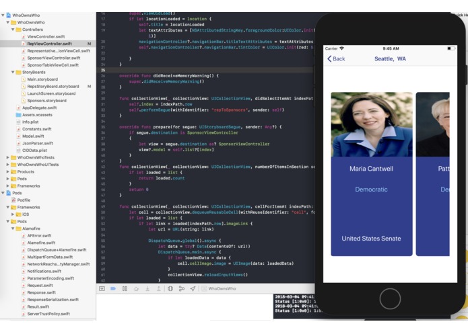Collapse the WhoOwnsWho group folder
Image resolution: width=468 pixels, height=332 pixels.
8,22
